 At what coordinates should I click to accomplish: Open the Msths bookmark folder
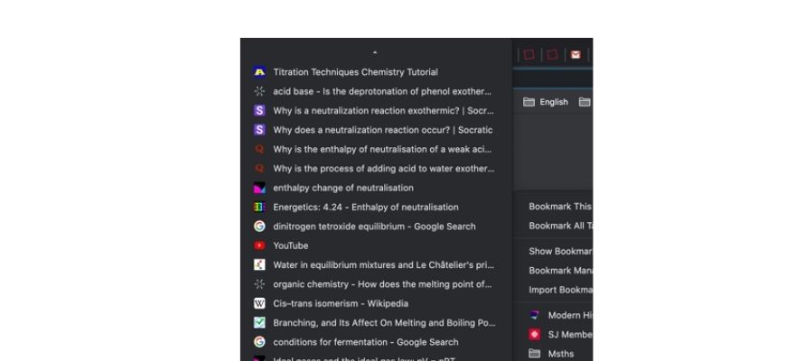(553, 354)
